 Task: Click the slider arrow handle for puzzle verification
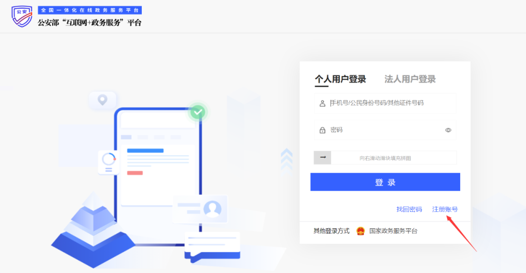coord(322,158)
